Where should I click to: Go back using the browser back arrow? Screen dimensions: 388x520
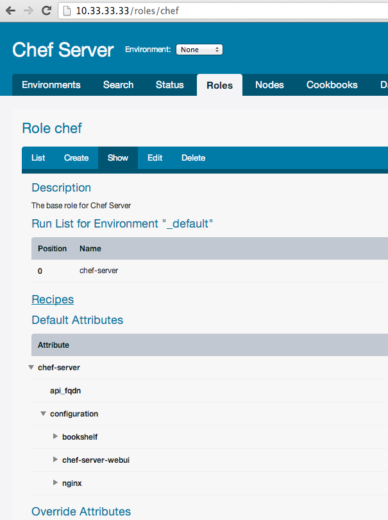pos(11,11)
